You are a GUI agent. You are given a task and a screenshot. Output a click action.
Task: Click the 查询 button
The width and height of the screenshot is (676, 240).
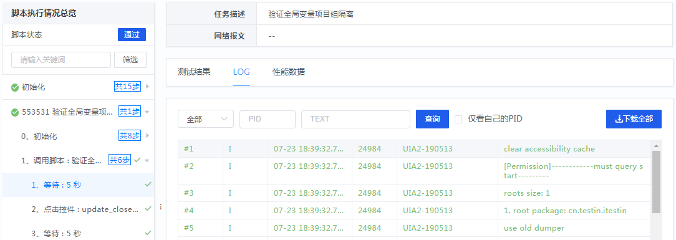coord(432,119)
